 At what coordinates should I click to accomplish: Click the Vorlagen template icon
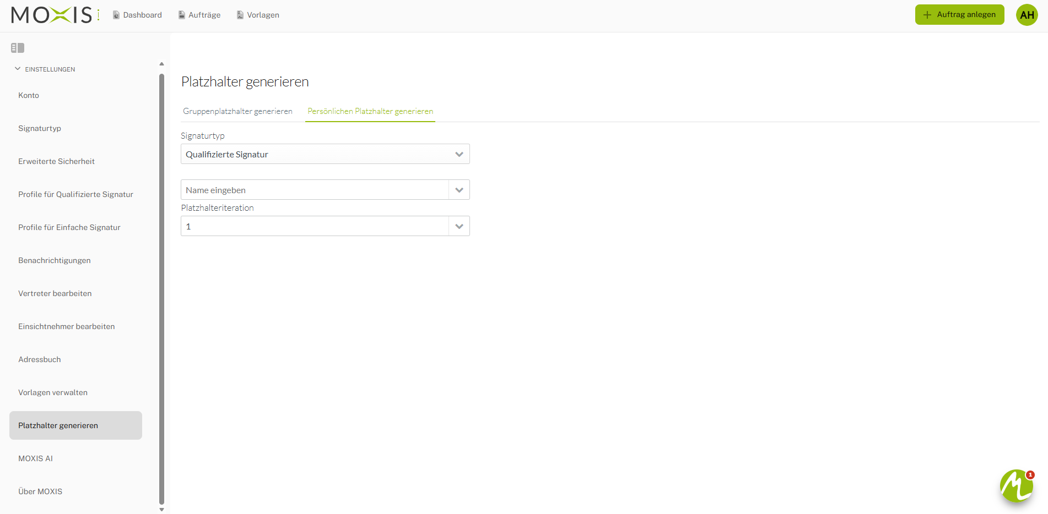click(240, 15)
